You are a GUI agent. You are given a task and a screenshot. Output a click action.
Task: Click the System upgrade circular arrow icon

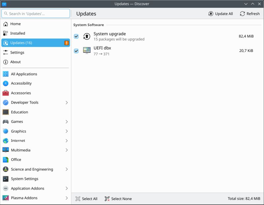pos(87,36)
